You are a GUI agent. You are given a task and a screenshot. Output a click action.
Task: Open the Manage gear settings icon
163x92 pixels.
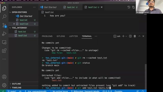(4, 85)
